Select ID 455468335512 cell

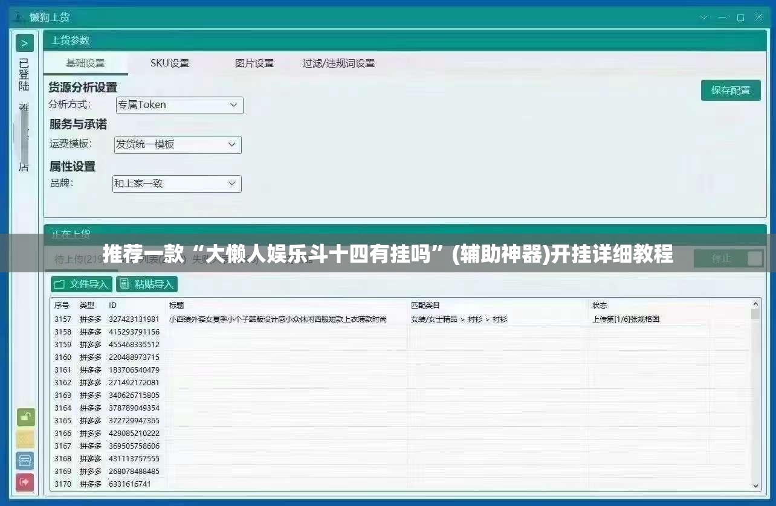[x=134, y=344]
